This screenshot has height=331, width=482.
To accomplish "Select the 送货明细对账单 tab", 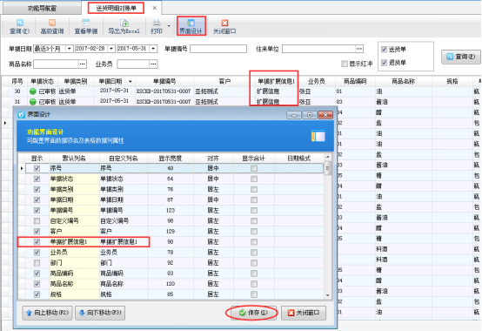I will point(117,9).
